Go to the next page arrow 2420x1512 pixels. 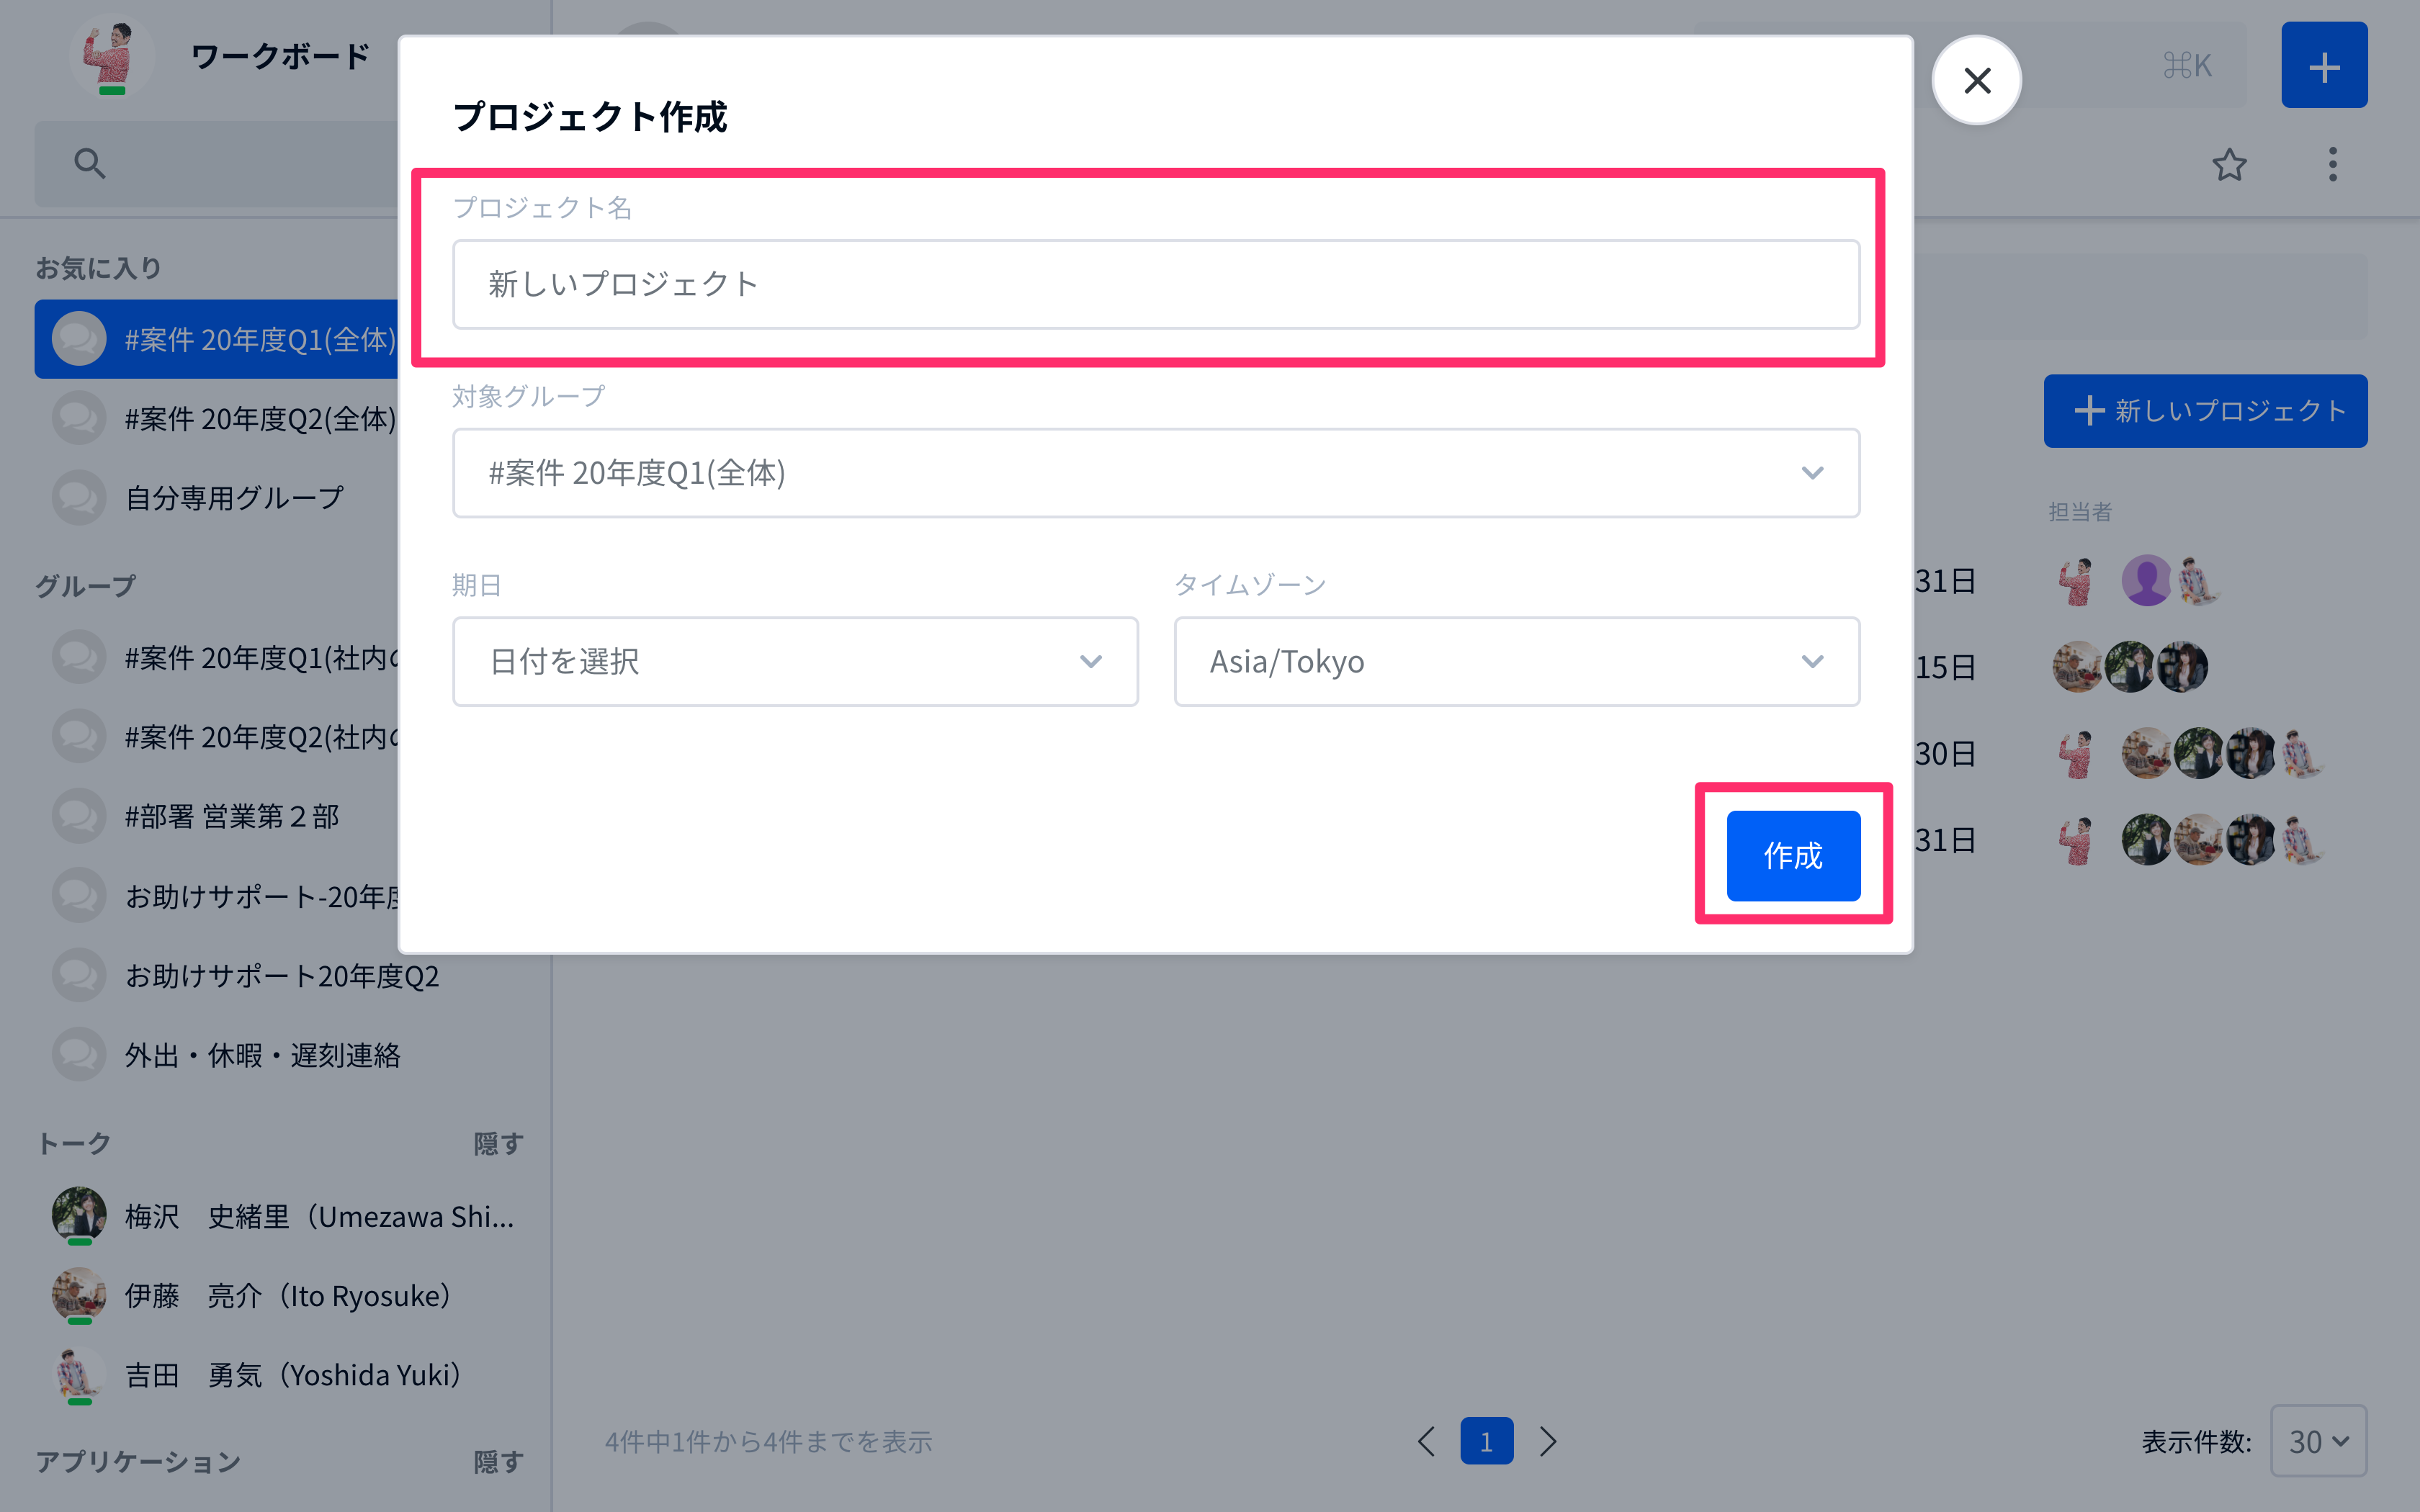click(x=1547, y=1441)
